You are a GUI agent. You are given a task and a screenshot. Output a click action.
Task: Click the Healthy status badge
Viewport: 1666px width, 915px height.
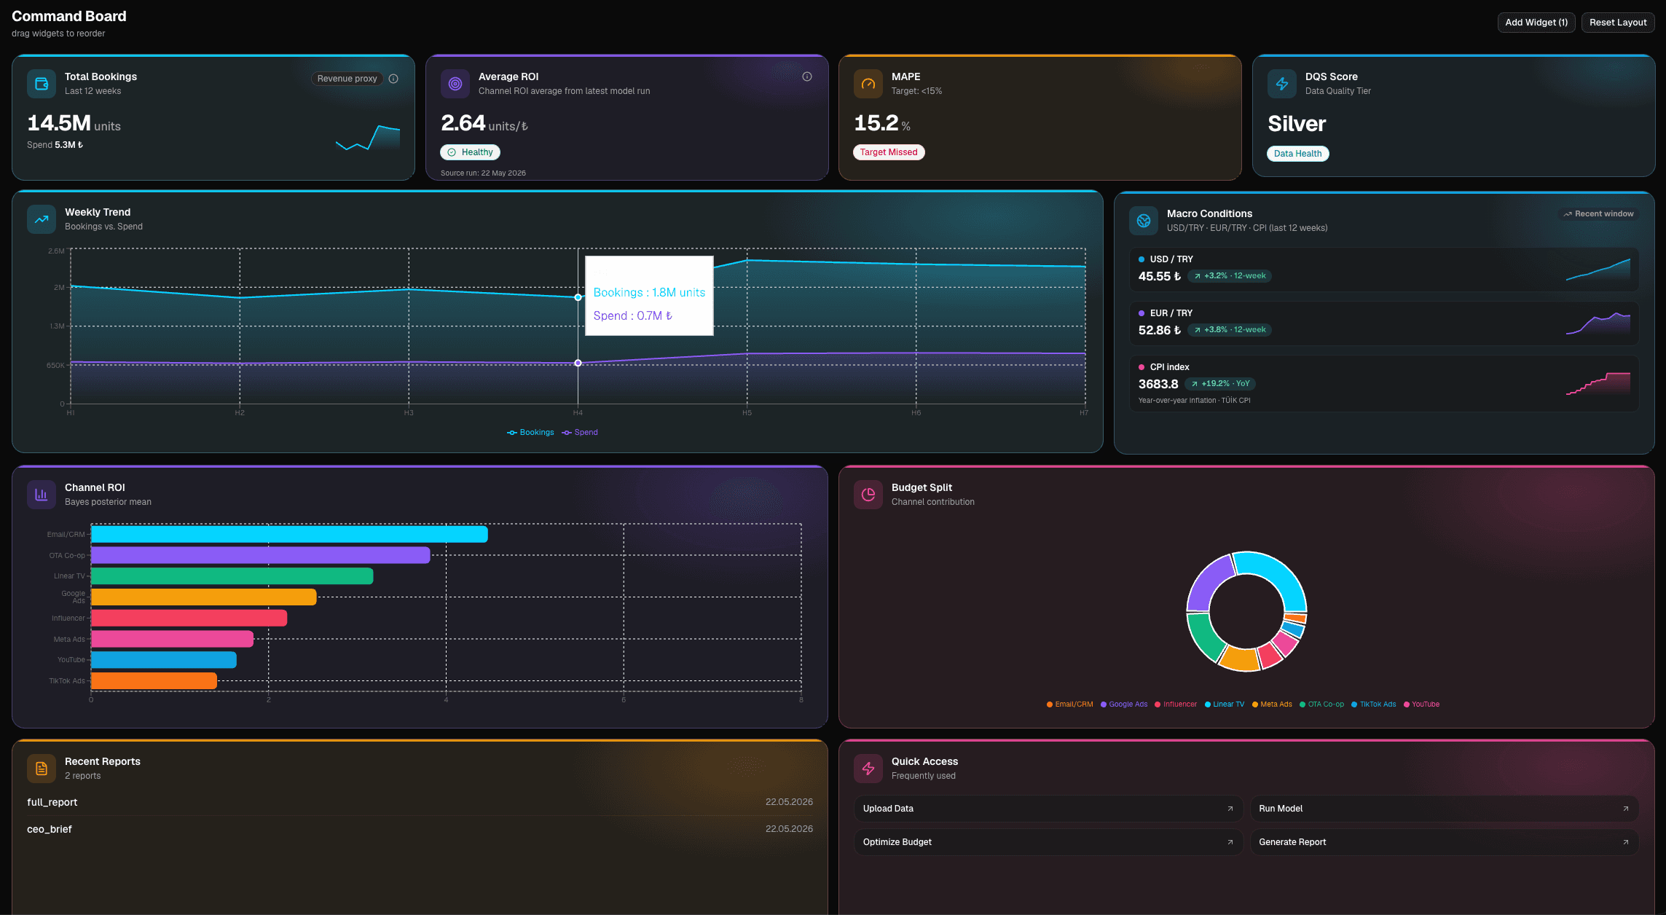[470, 152]
